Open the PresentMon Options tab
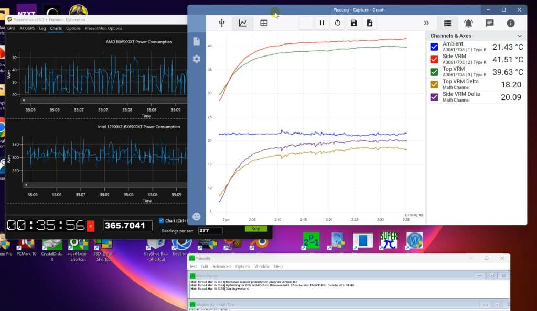Screen dimensions: 537x311 click(x=103, y=28)
